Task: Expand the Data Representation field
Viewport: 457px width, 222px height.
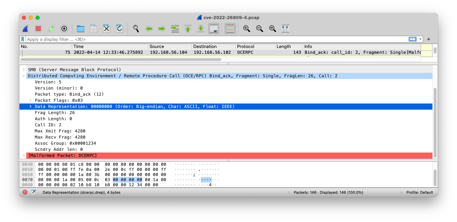Action: [x=31, y=106]
